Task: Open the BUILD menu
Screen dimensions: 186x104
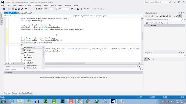Action: click(31, 5)
